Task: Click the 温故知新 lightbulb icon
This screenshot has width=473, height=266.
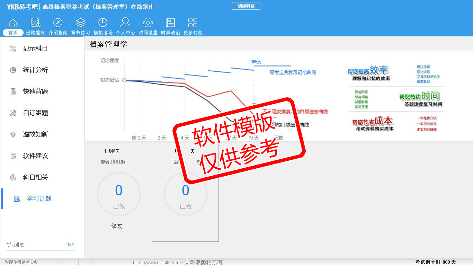Action: coord(13,134)
